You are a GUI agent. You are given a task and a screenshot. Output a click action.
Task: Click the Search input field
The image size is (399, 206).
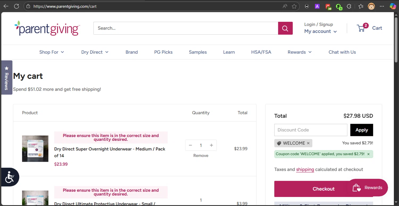186,28
